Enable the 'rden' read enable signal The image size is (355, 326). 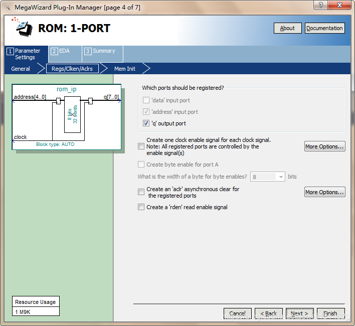click(x=141, y=207)
